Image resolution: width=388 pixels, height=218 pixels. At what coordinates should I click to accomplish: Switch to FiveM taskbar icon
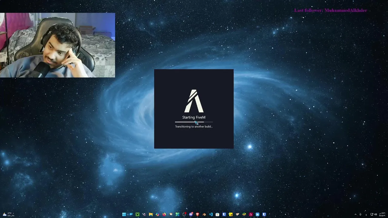point(251,214)
